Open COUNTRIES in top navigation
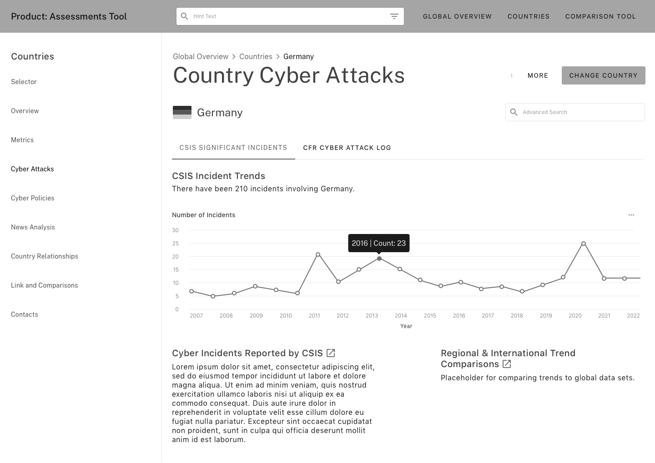This screenshot has height=463, width=655. pyautogui.click(x=529, y=16)
